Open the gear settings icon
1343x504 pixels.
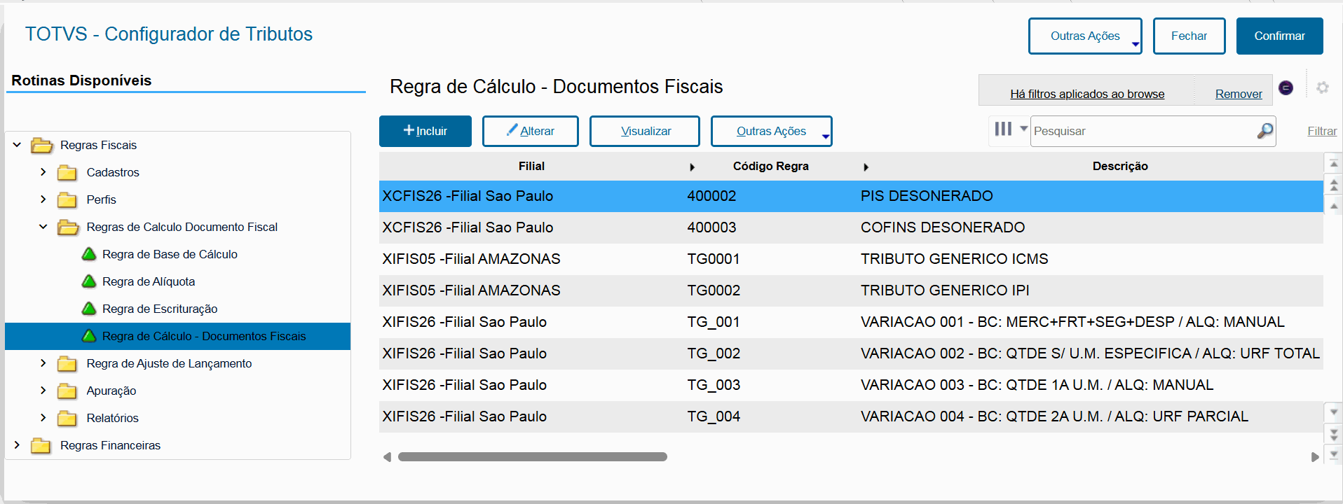click(1323, 87)
